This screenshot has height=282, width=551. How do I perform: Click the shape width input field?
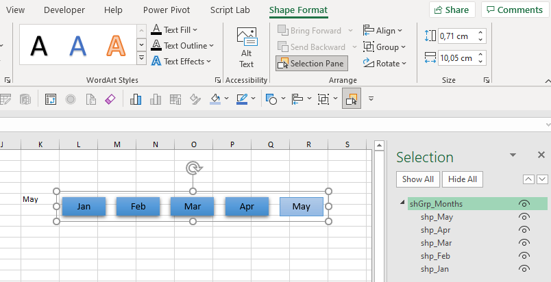(456, 58)
